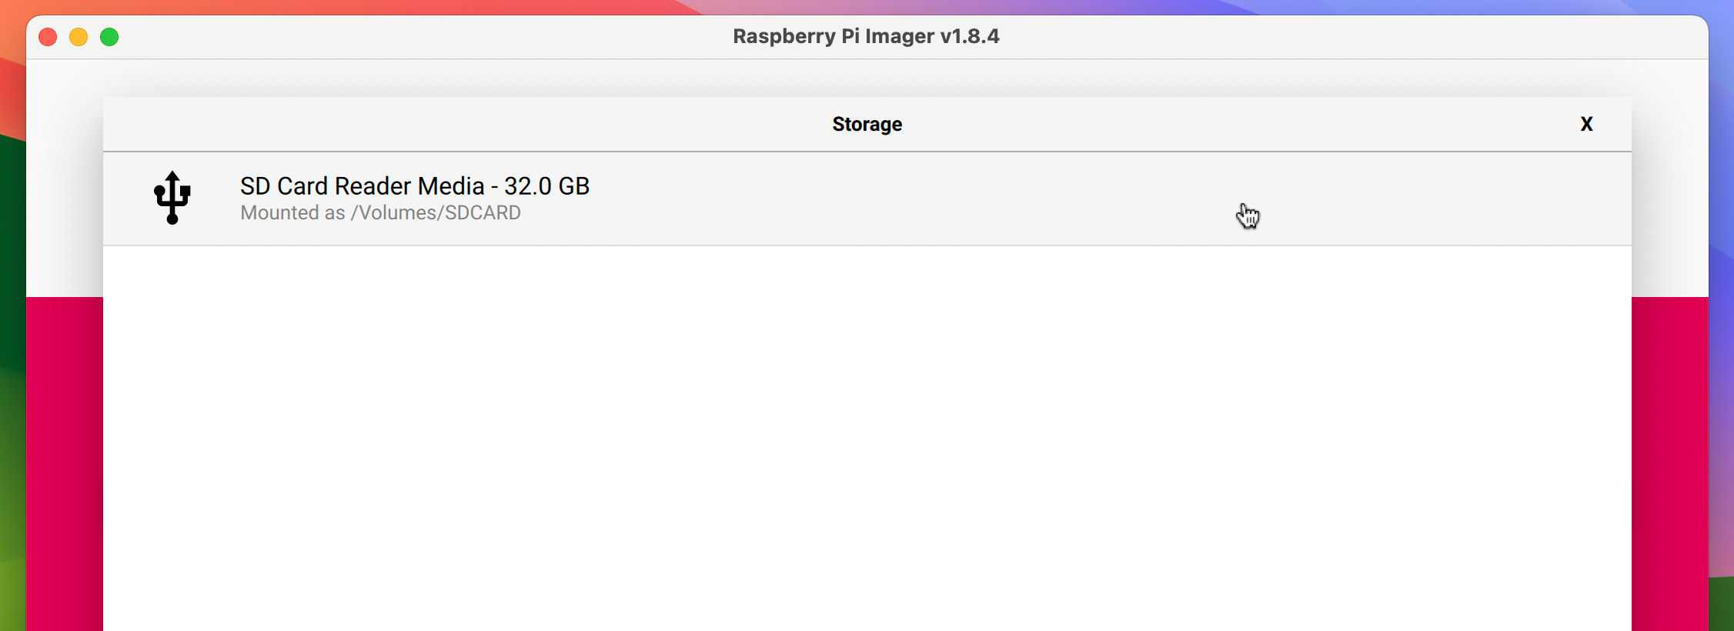1734x631 pixels.
Task: Click the 32.0 GB size text
Action: (x=546, y=186)
